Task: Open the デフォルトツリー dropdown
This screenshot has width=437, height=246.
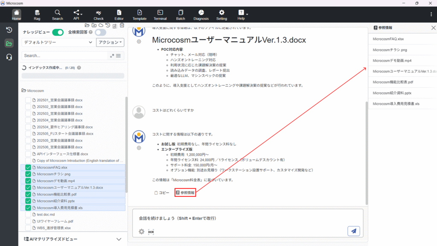Action: coord(58,42)
